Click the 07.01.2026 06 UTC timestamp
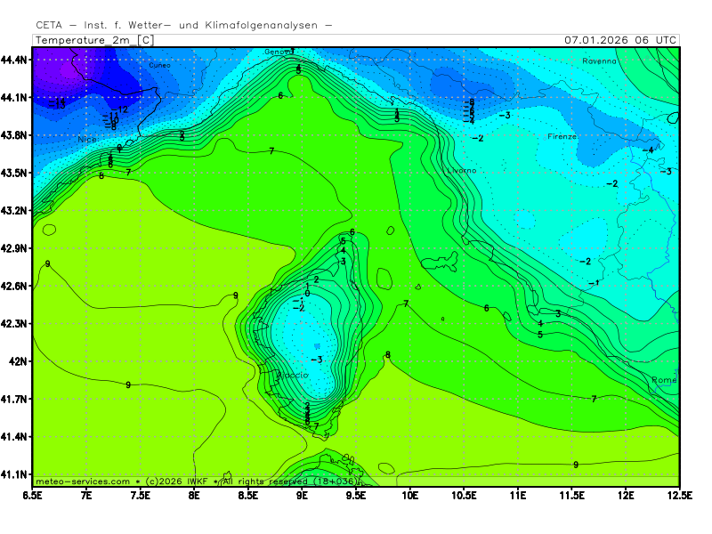Viewport: 712px width, 534px height. [620, 40]
